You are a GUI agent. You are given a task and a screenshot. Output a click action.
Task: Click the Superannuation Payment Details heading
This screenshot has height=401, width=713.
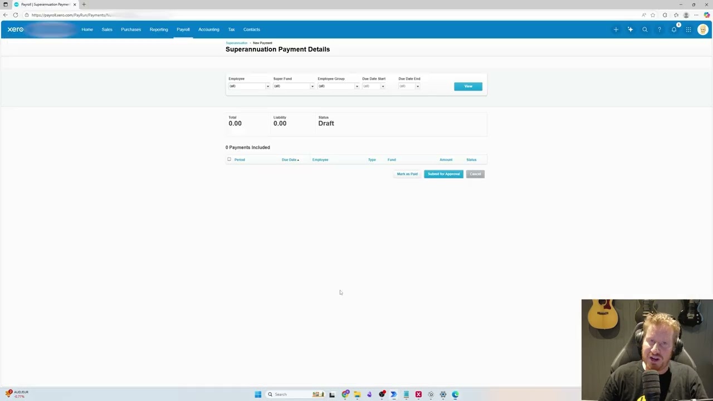click(x=277, y=49)
